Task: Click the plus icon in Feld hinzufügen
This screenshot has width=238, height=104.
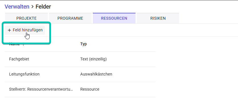Action: pos(9,30)
